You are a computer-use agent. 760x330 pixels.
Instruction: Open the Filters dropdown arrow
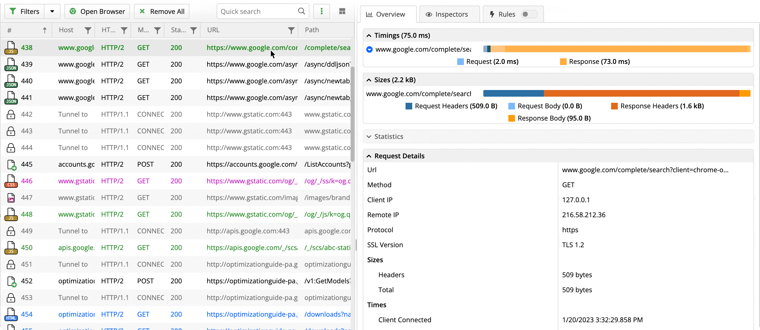pyautogui.click(x=52, y=11)
